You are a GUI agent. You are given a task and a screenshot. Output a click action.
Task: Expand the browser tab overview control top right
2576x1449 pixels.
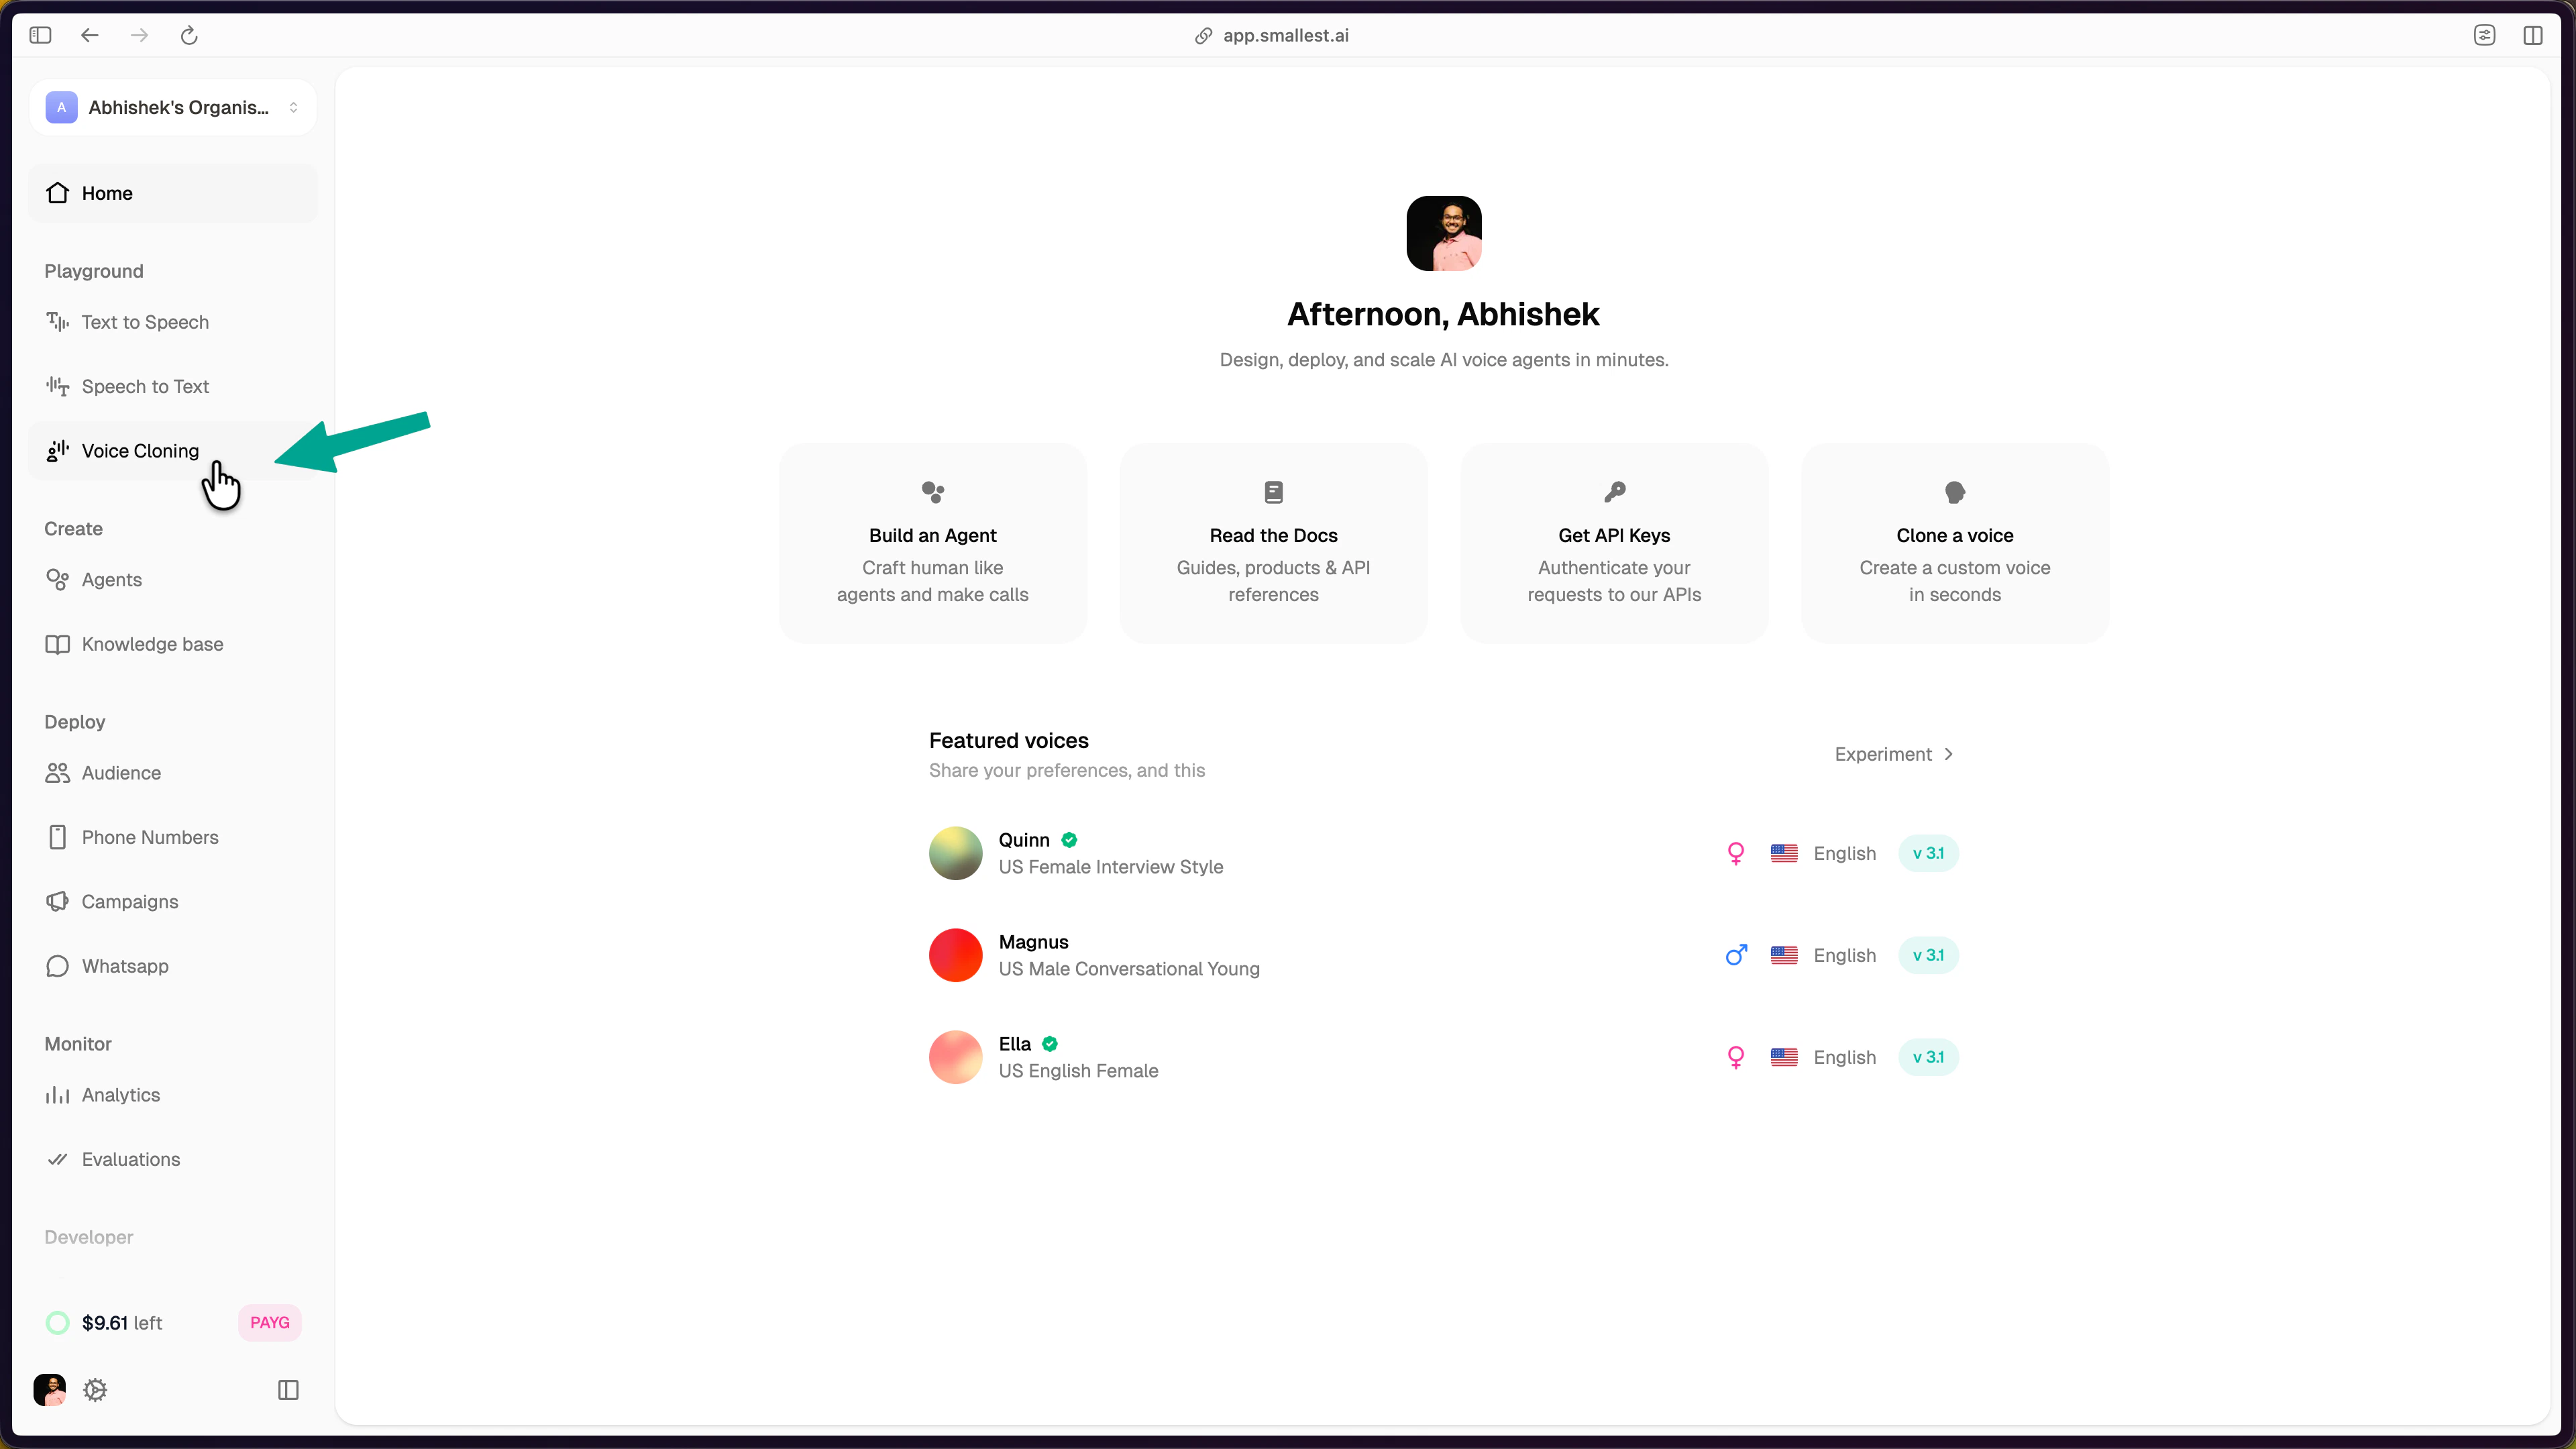tap(2485, 35)
